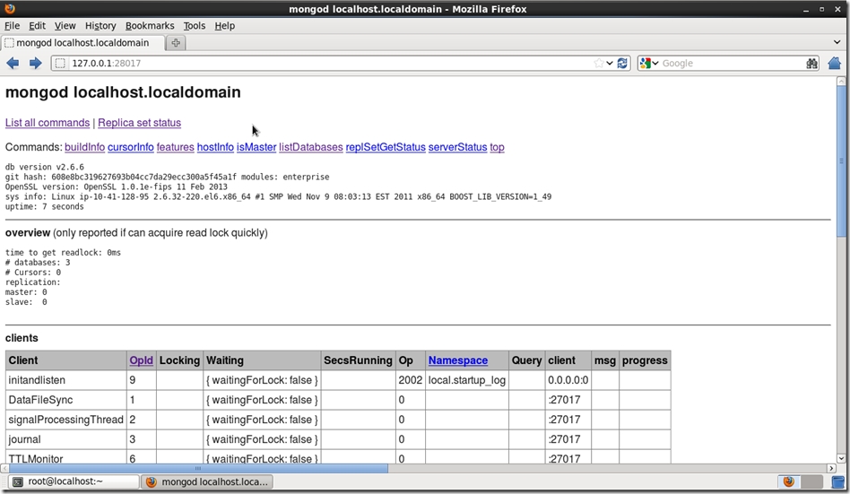This screenshot has height=494, width=850.
Task: Select mongod localhost.loca... taskbar button
Action: tap(207, 481)
